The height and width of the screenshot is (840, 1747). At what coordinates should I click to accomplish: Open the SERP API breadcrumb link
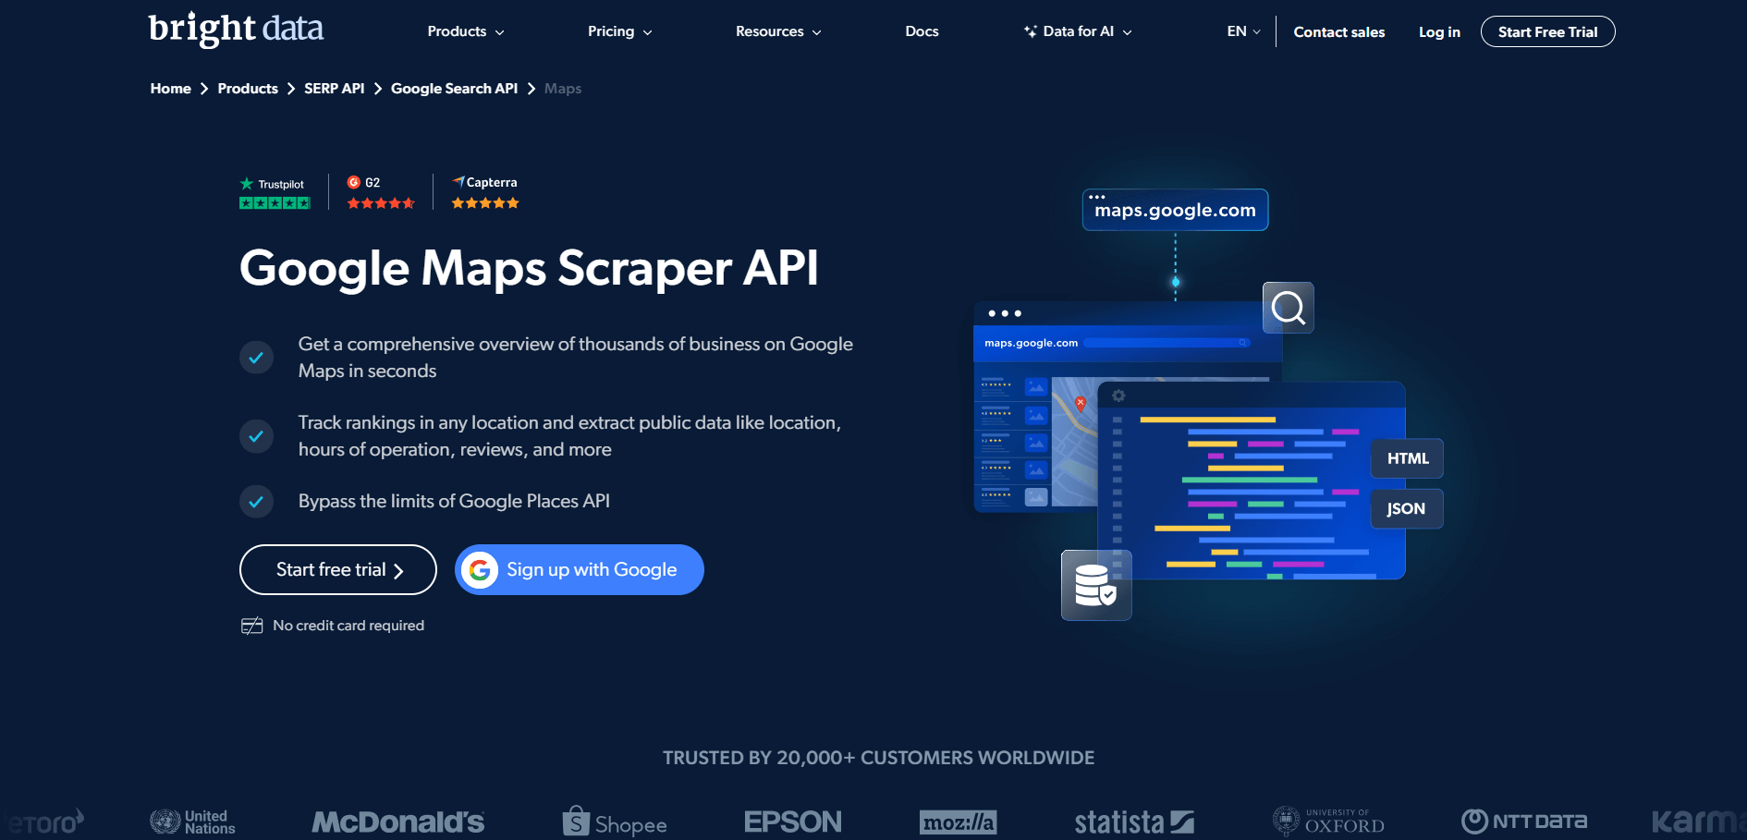coord(335,88)
